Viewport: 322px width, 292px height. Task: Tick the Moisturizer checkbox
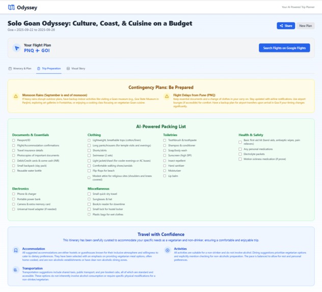165,171
